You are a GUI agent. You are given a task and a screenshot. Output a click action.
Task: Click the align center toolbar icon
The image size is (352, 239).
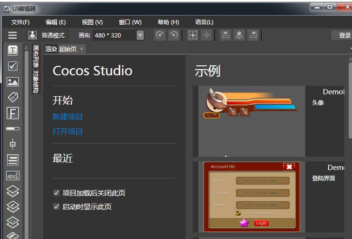click(240, 35)
